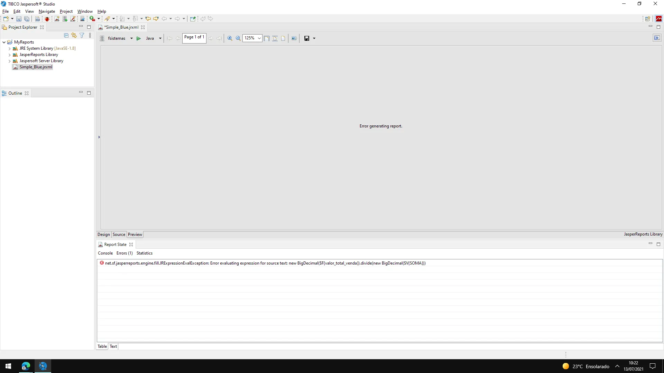
Task: Run the report with the green play button
Action: (139, 38)
